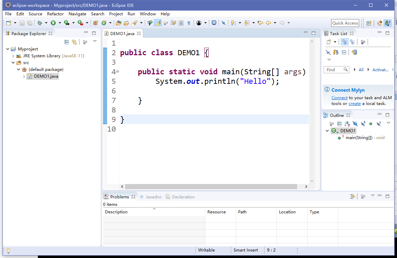
Task: Collapse the src folder node
Action: tap(13, 63)
